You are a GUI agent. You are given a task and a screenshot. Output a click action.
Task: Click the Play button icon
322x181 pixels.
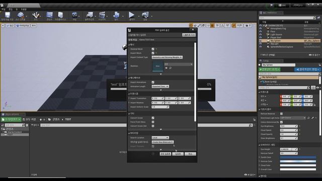[x=132, y=15]
